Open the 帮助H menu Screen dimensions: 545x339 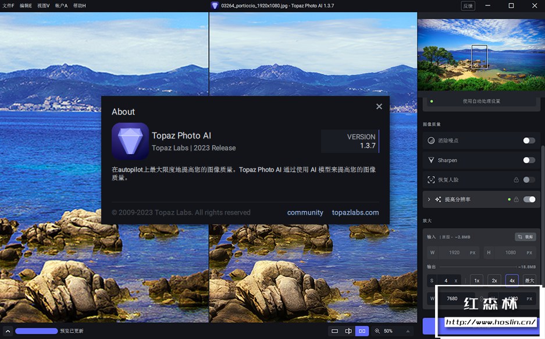(x=79, y=6)
